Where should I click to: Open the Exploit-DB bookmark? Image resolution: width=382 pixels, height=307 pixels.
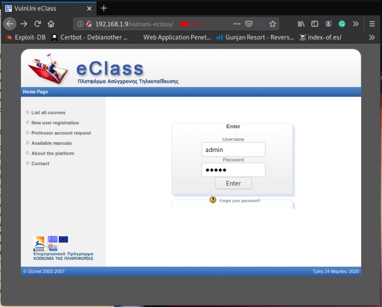click(27, 37)
